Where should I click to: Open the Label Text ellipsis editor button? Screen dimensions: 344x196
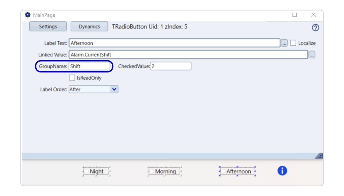284,43
